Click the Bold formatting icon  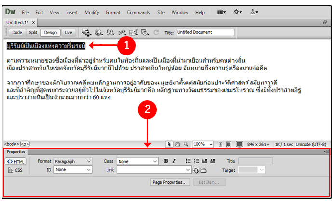[x=166, y=161]
